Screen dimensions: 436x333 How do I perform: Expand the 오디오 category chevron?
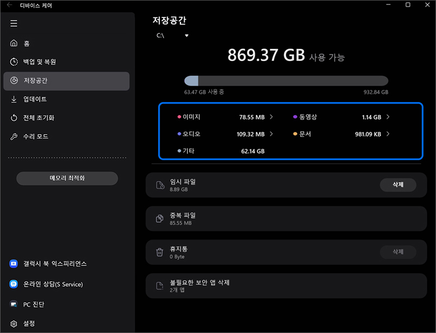pyautogui.click(x=271, y=134)
